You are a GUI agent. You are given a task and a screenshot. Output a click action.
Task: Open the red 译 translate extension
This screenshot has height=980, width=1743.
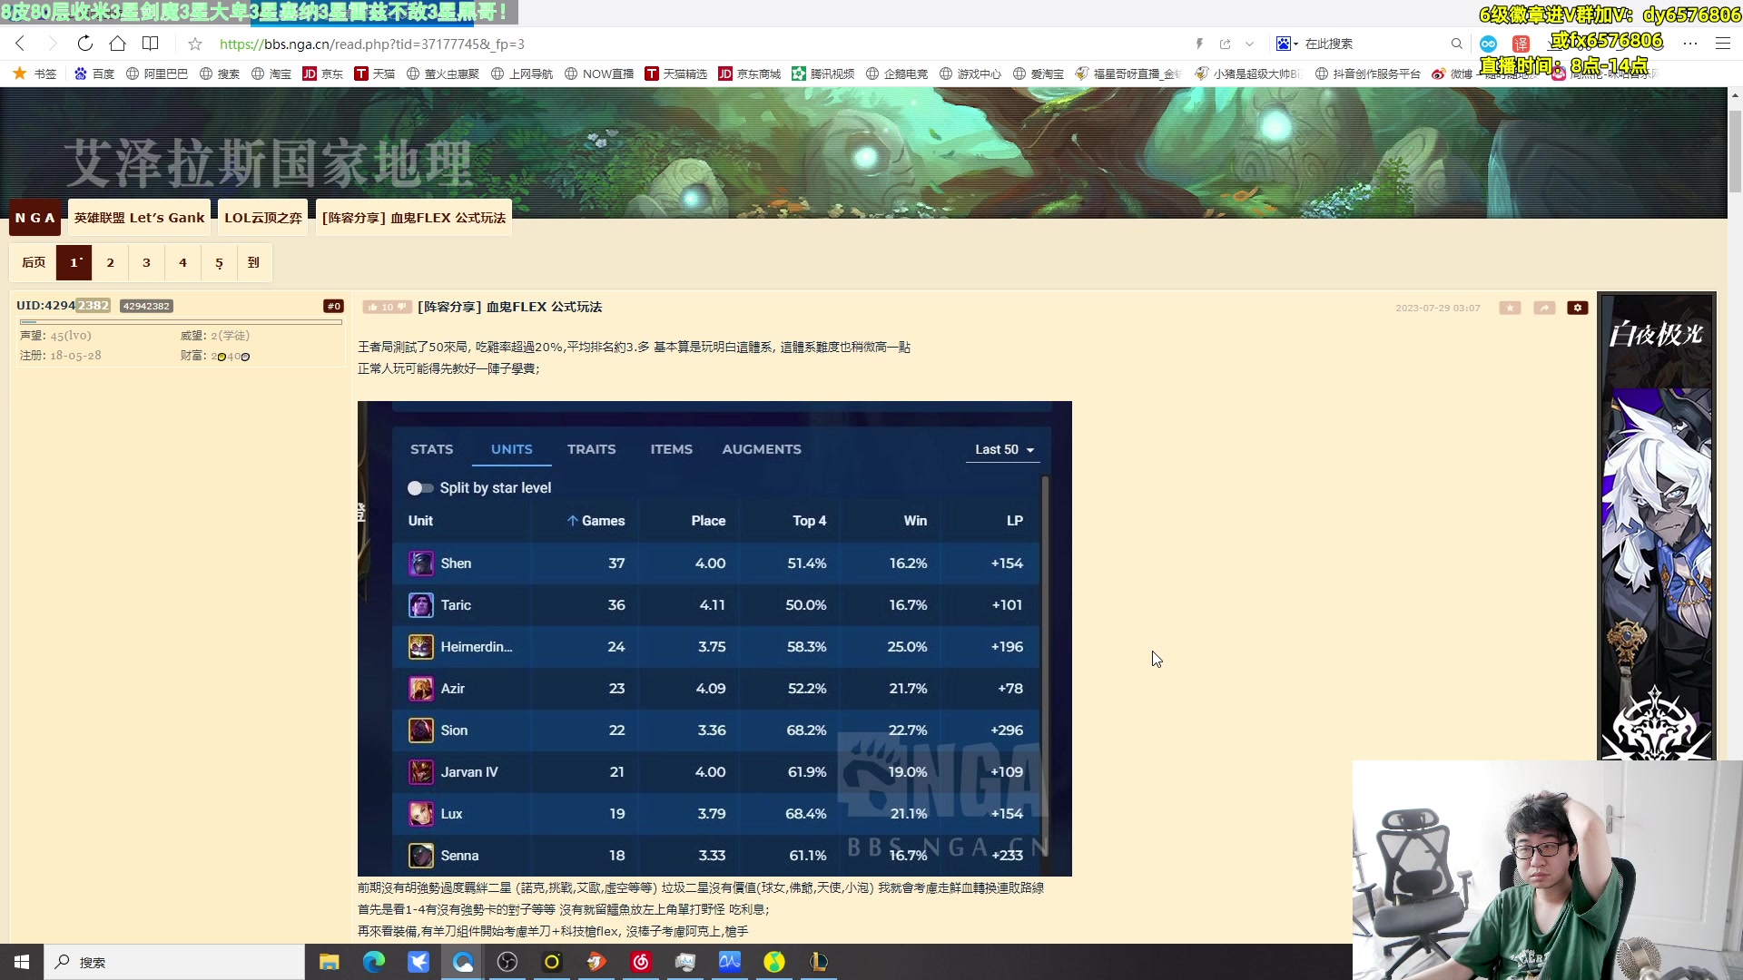click(x=1521, y=44)
